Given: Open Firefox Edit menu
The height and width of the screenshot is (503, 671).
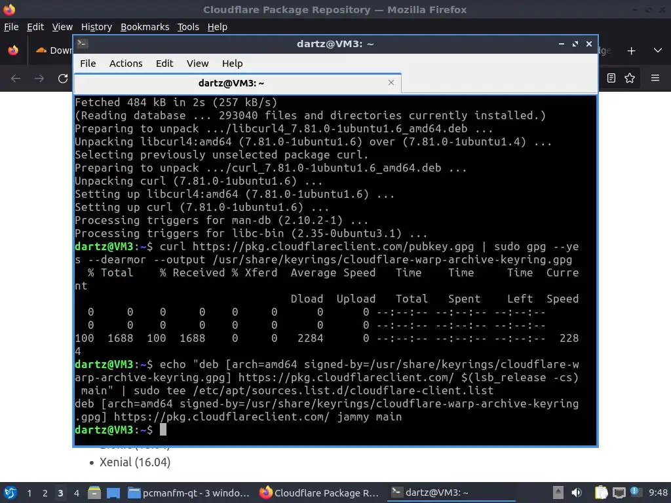Looking at the screenshot, I should [x=35, y=27].
